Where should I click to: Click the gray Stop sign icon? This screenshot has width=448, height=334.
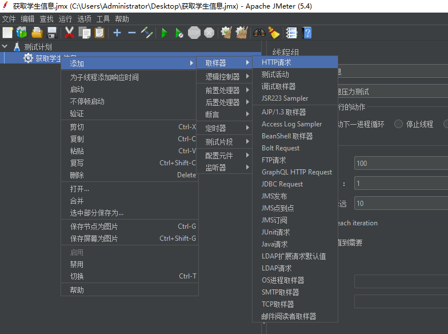point(194,33)
